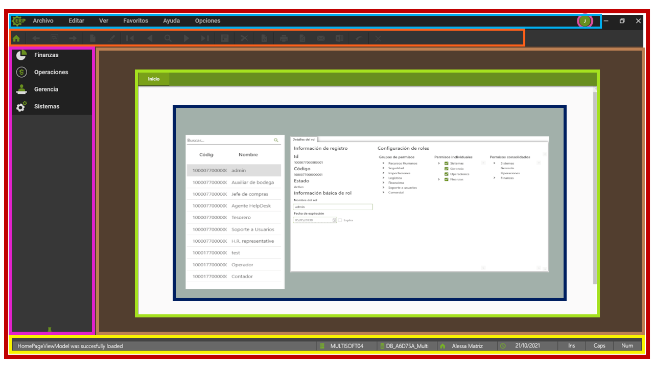
Task: Switch to the Inicio tab
Action: coord(154,79)
